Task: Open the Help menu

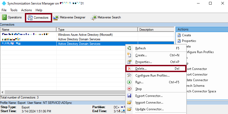Action: point(39,10)
